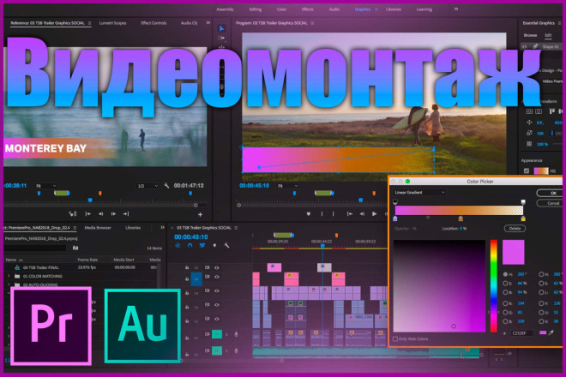Click Cancel in Color Picker
Screen dimensions: 566x377
coord(551,203)
